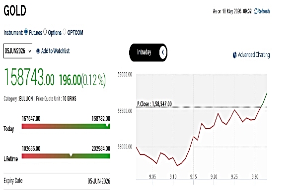Click Today's low value 157547.00
Image resolution: width=298 pixels, height=192 pixels.
[x=31, y=119]
